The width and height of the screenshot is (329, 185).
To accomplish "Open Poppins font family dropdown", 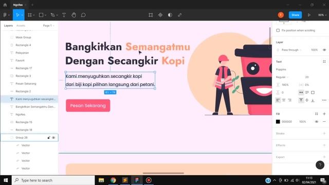I will [x=281, y=69].
